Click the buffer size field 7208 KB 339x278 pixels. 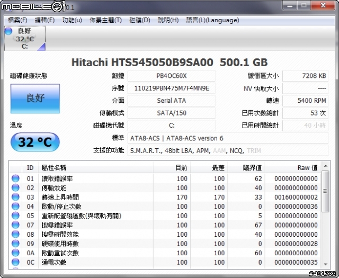point(305,76)
